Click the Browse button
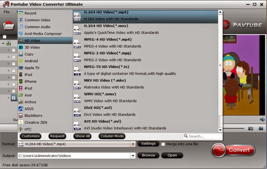 tap(148, 155)
